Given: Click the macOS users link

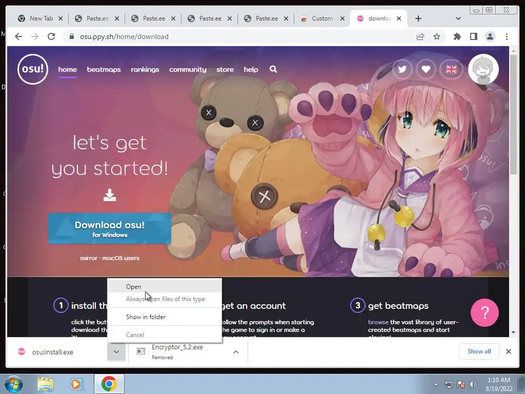Looking at the screenshot, I should pyautogui.click(x=121, y=258).
